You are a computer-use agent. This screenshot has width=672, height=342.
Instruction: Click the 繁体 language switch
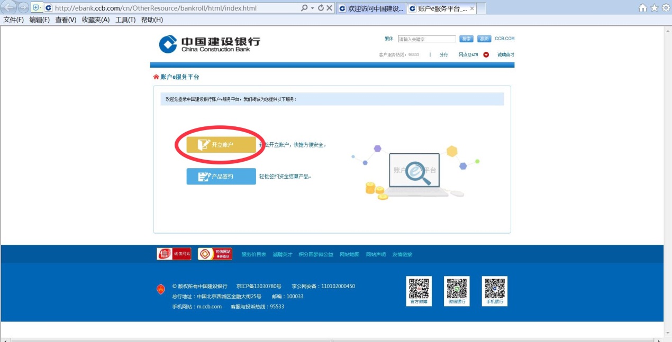point(388,39)
